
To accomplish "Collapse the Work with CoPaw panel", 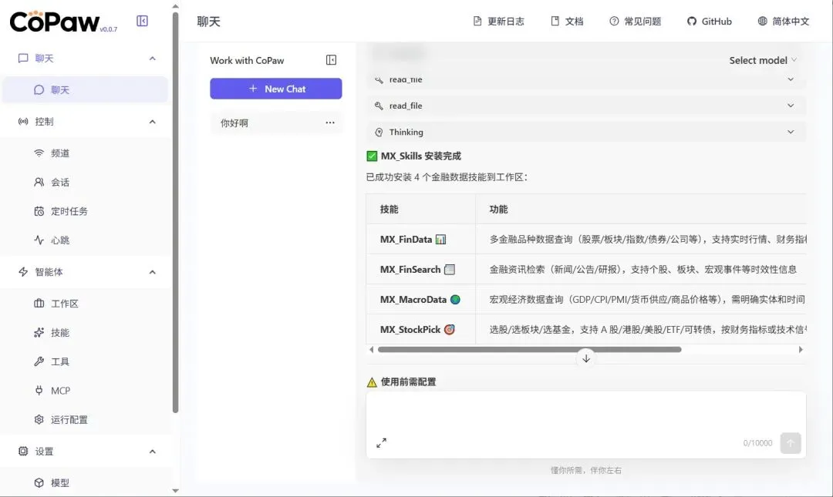I will 331,60.
